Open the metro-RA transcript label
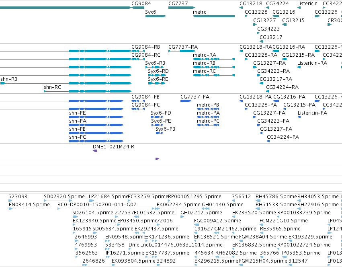Viewport: 342px width, 267px height. coord(205,55)
